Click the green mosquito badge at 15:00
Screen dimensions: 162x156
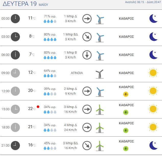[126, 112]
